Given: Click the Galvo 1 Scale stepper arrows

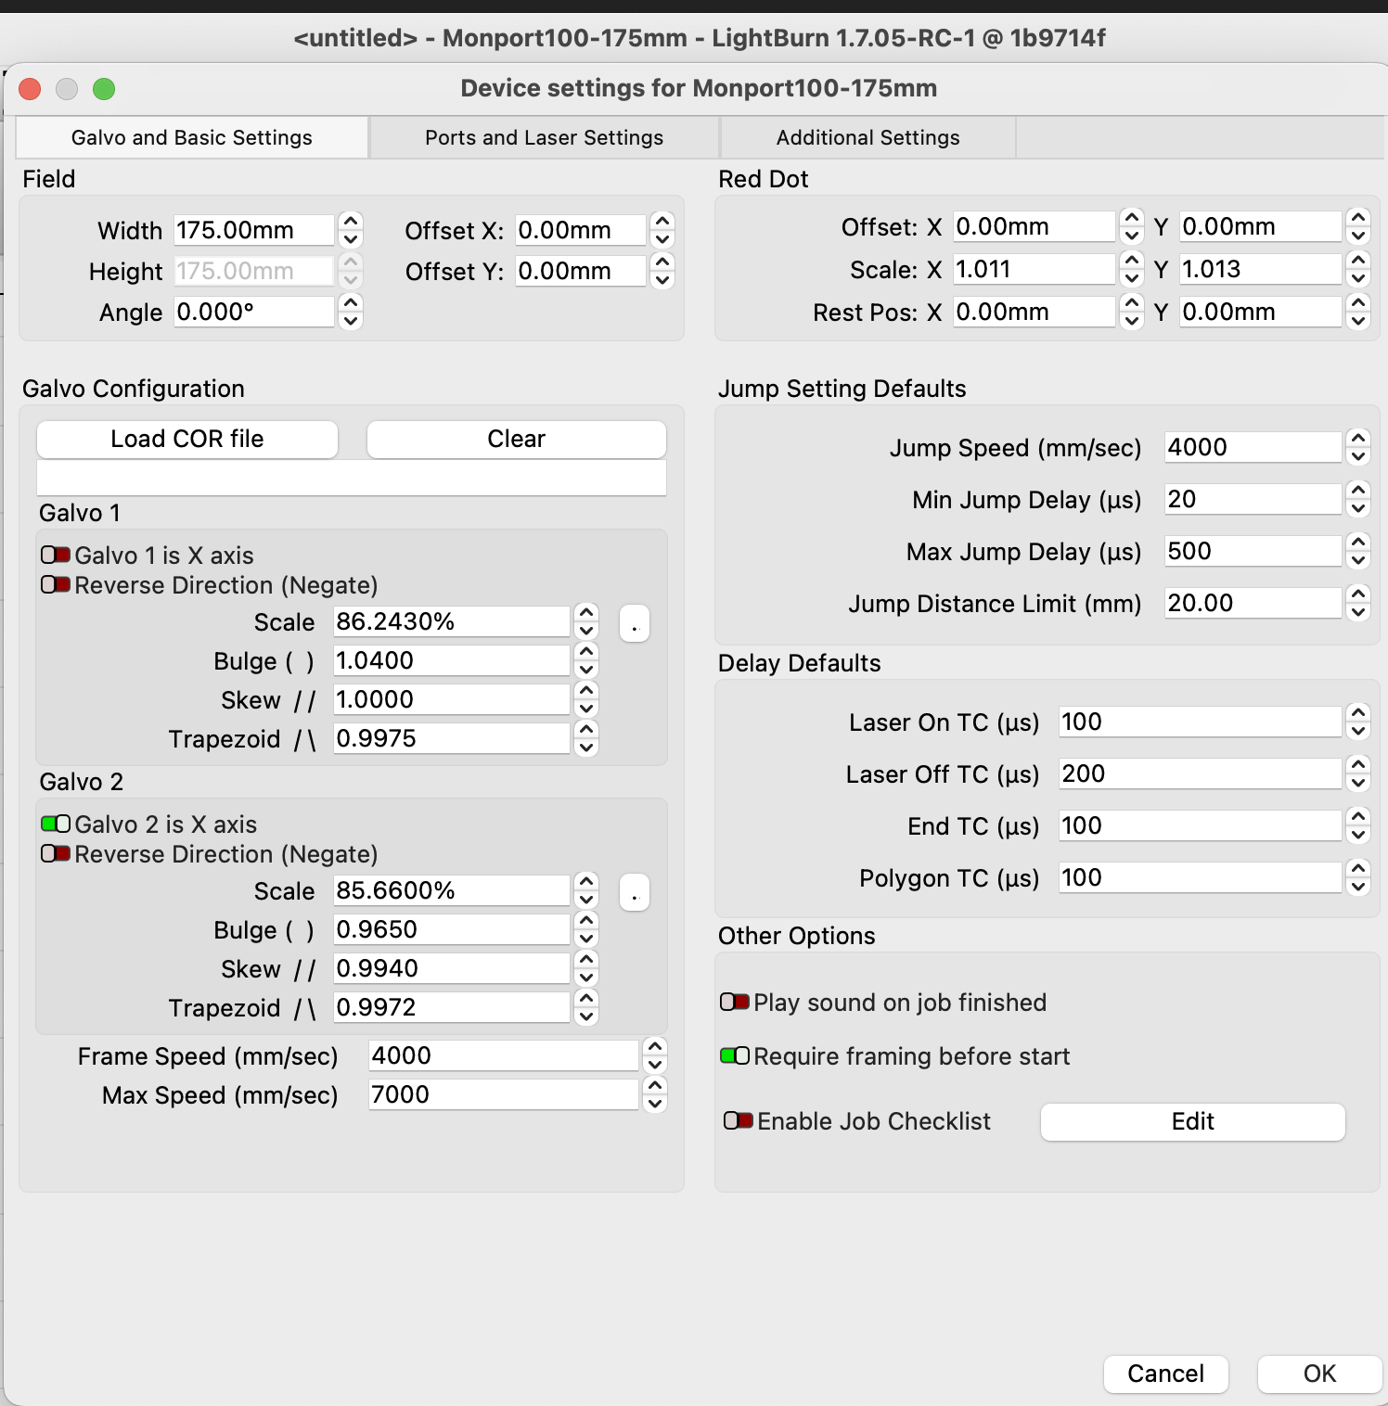Looking at the screenshot, I should click(x=586, y=621).
